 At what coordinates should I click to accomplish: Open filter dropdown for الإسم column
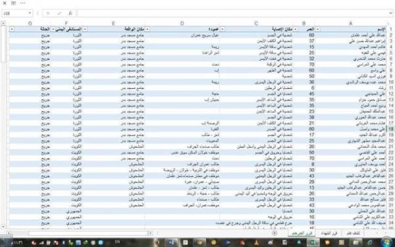tap(318, 29)
